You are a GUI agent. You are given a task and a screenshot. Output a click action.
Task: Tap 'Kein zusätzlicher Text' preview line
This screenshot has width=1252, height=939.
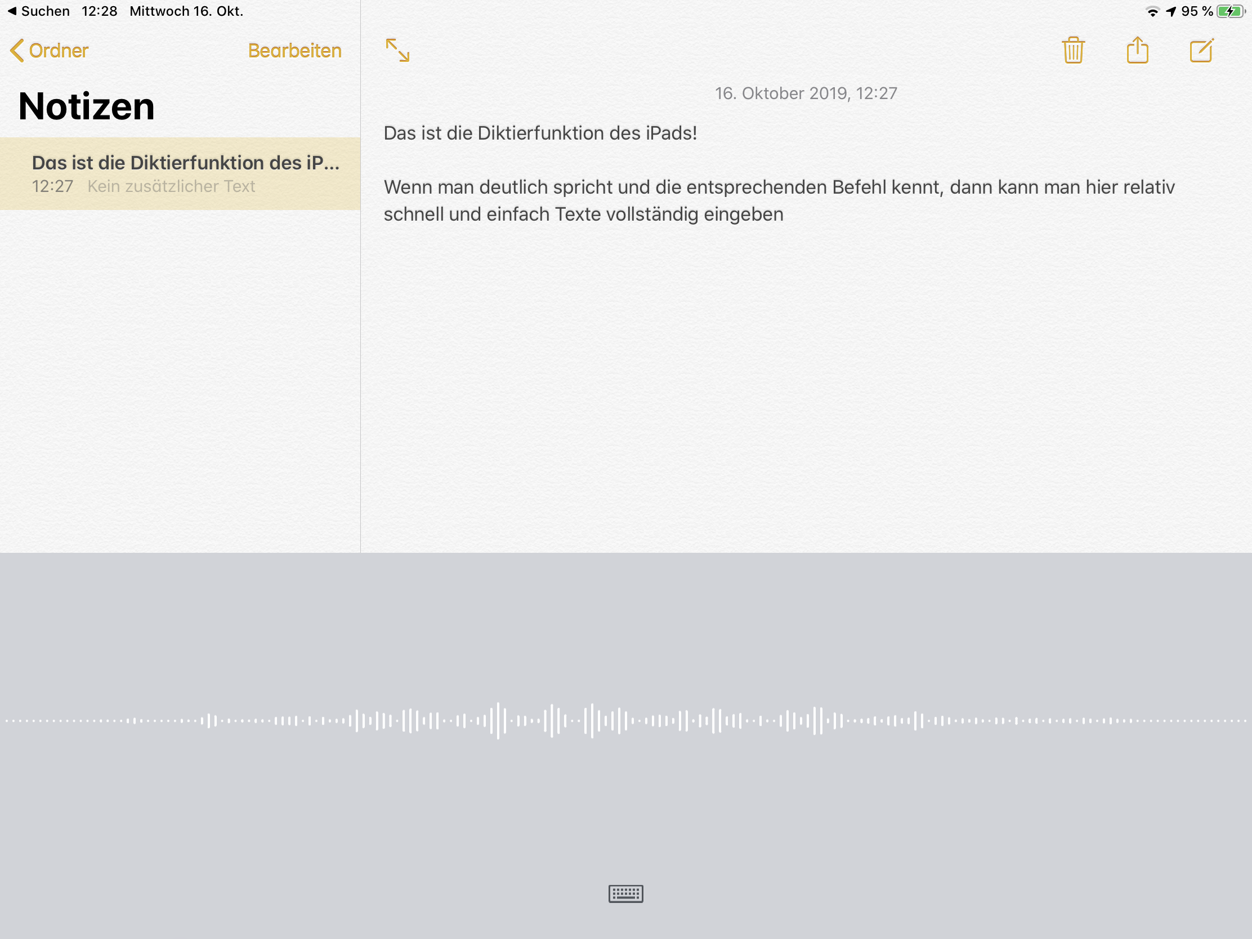tap(171, 186)
